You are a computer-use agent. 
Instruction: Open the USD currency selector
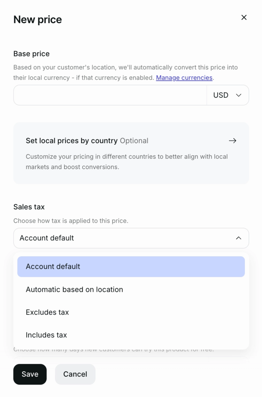tap(221, 95)
